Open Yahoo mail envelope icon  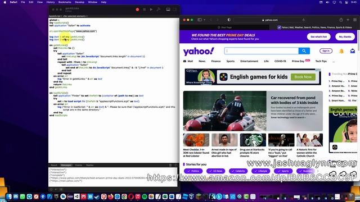pyautogui.click(x=353, y=51)
